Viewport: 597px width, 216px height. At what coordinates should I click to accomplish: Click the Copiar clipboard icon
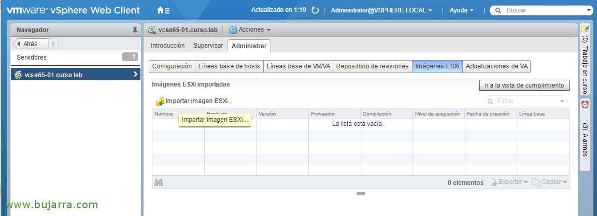tap(536, 182)
